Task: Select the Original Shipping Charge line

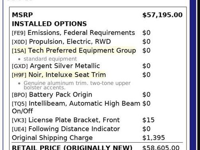Action: click(52, 138)
